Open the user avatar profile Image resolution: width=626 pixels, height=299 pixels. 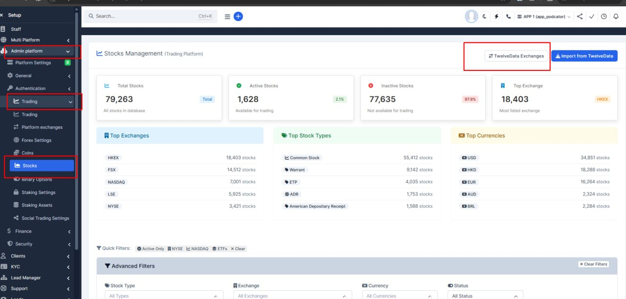471,16
